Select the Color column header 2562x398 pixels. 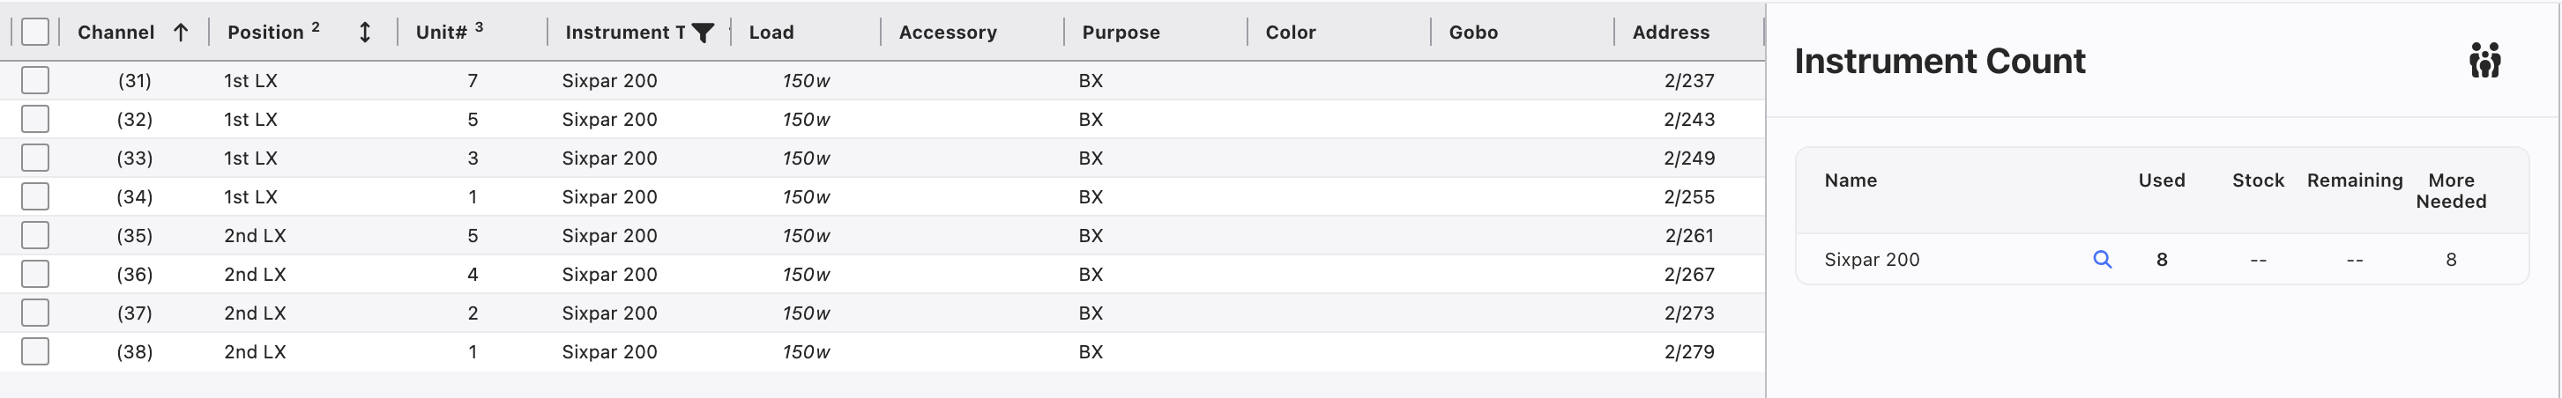pyautogui.click(x=1290, y=32)
